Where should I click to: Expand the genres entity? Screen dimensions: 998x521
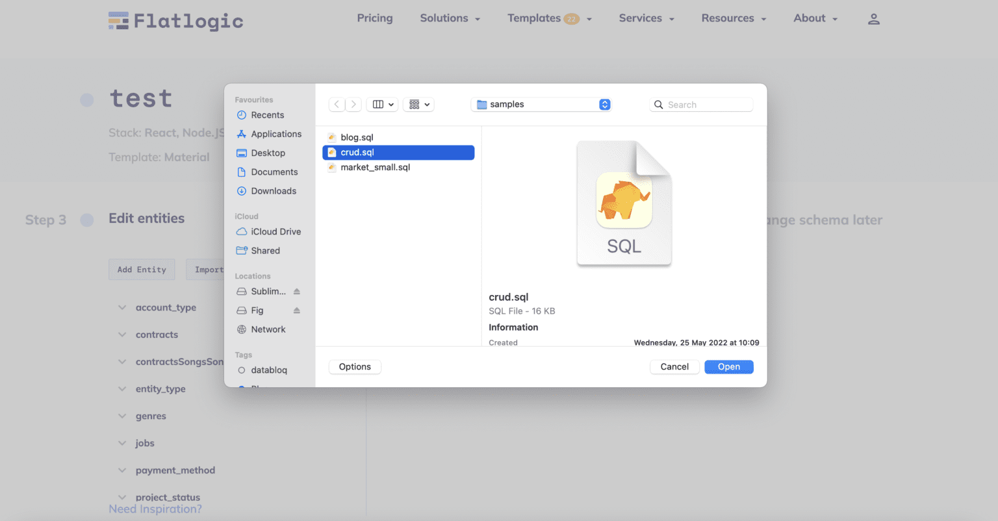[x=122, y=416]
